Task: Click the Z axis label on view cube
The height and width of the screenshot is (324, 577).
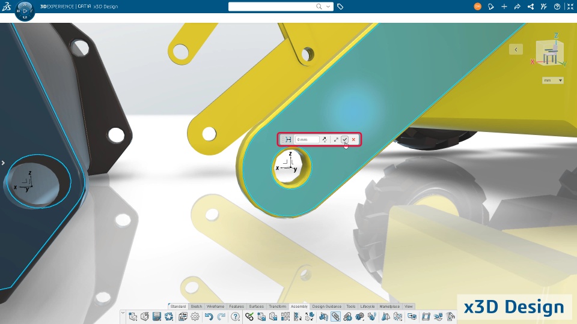Action: [x=556, y=35]
